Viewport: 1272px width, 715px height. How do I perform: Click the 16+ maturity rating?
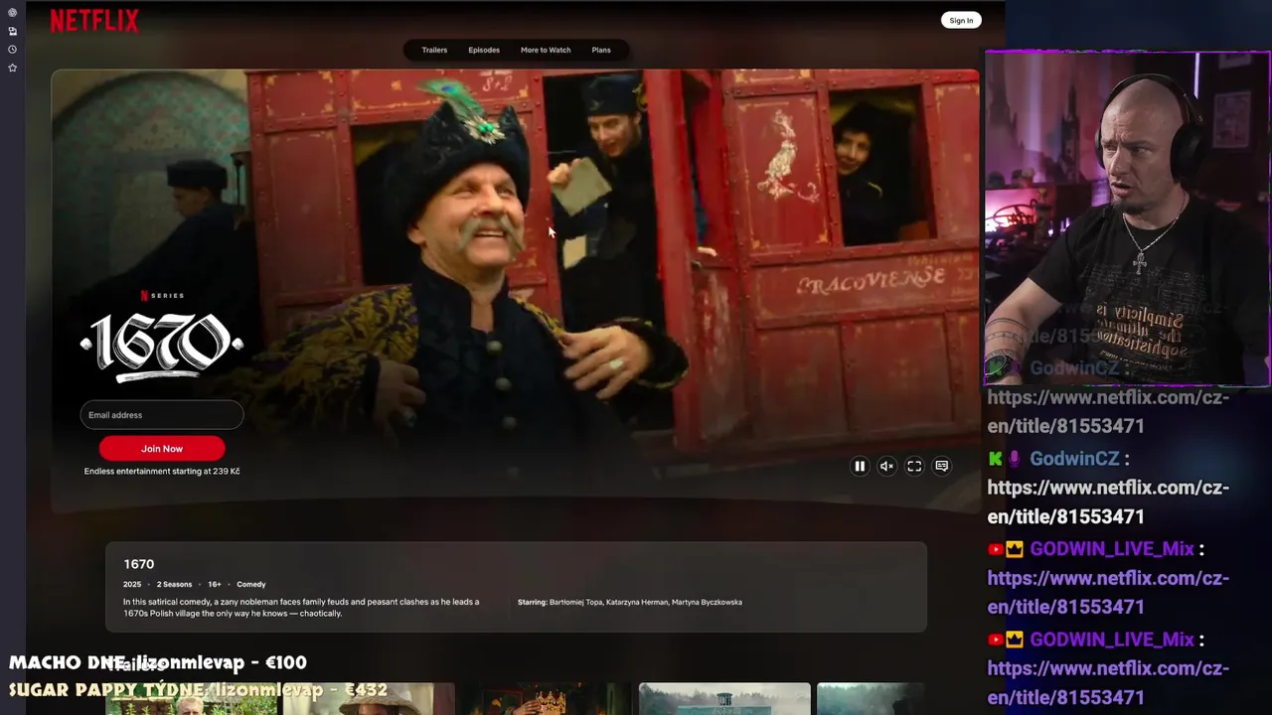click(215, 584)
